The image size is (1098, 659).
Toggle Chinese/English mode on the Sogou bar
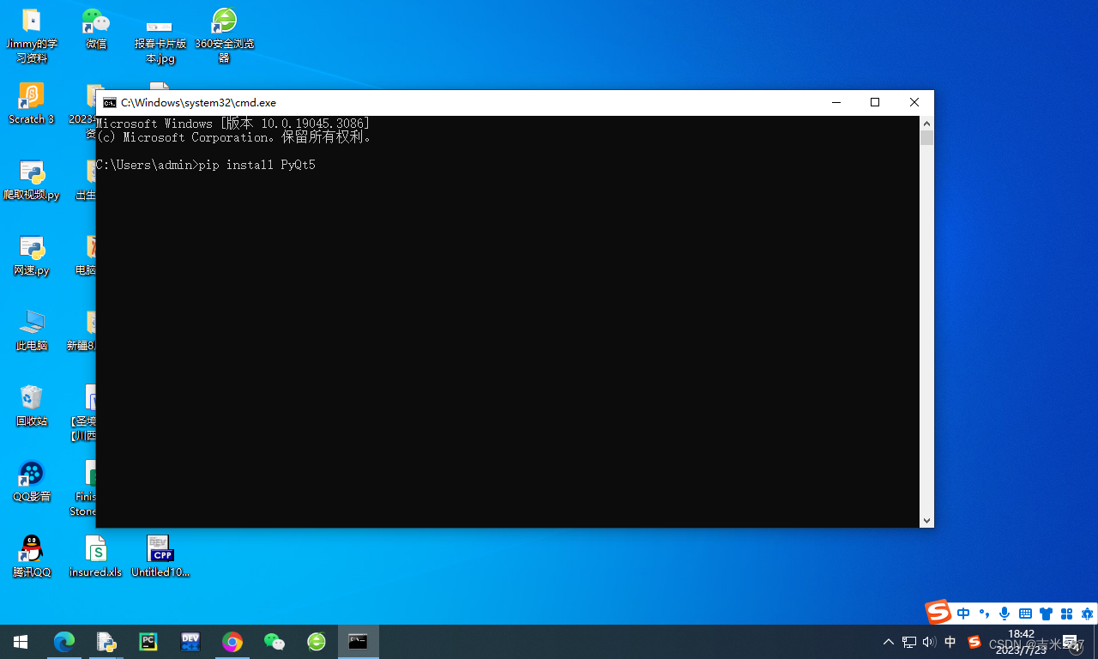click(963, 614)
